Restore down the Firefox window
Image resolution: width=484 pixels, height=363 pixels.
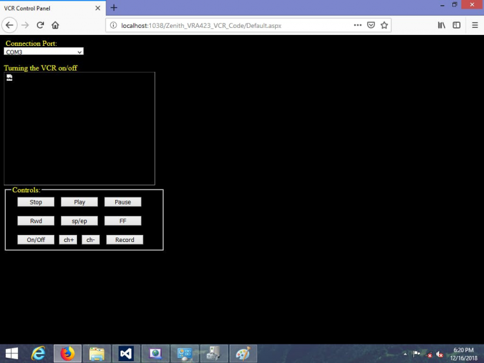(455, 5)
